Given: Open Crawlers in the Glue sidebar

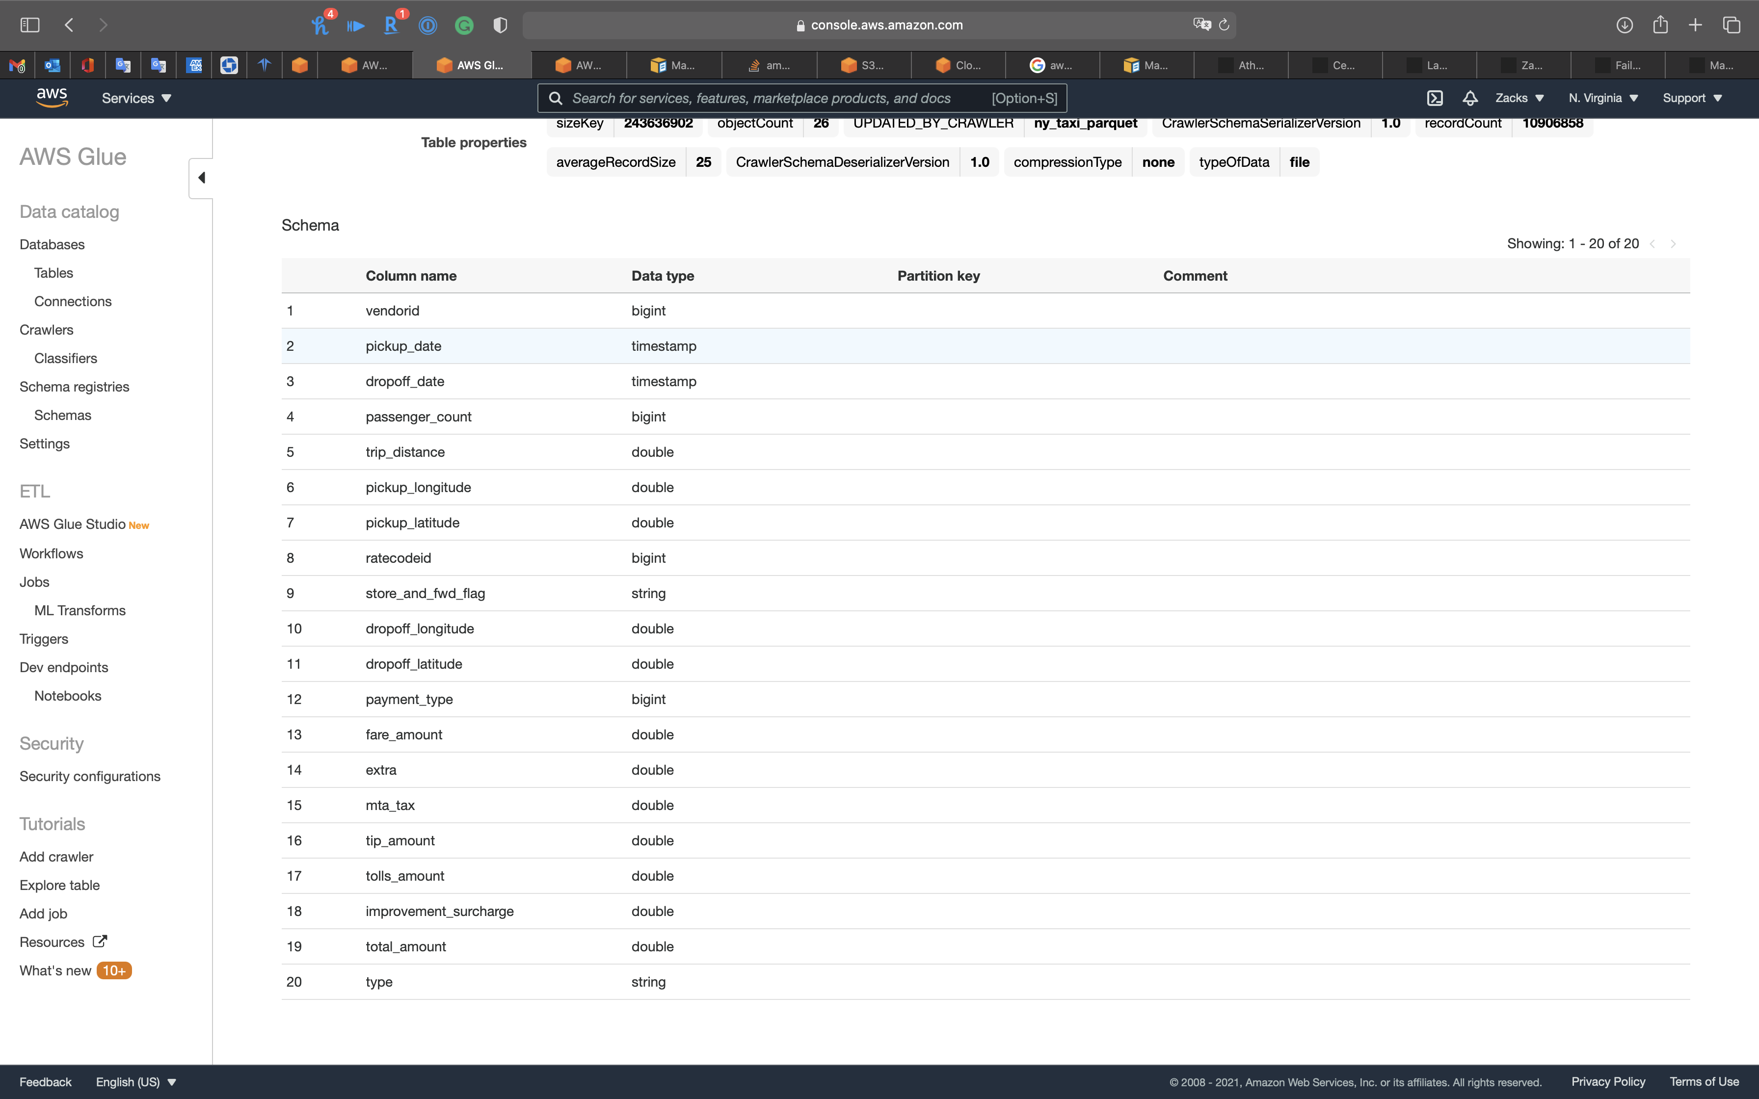Looking at the screenshot, I should (47, 330).
